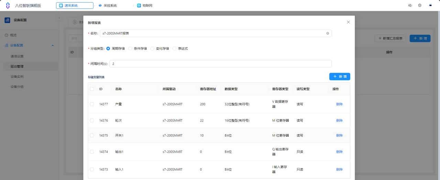Click the 八位智联 logo icon

[8, 5]
